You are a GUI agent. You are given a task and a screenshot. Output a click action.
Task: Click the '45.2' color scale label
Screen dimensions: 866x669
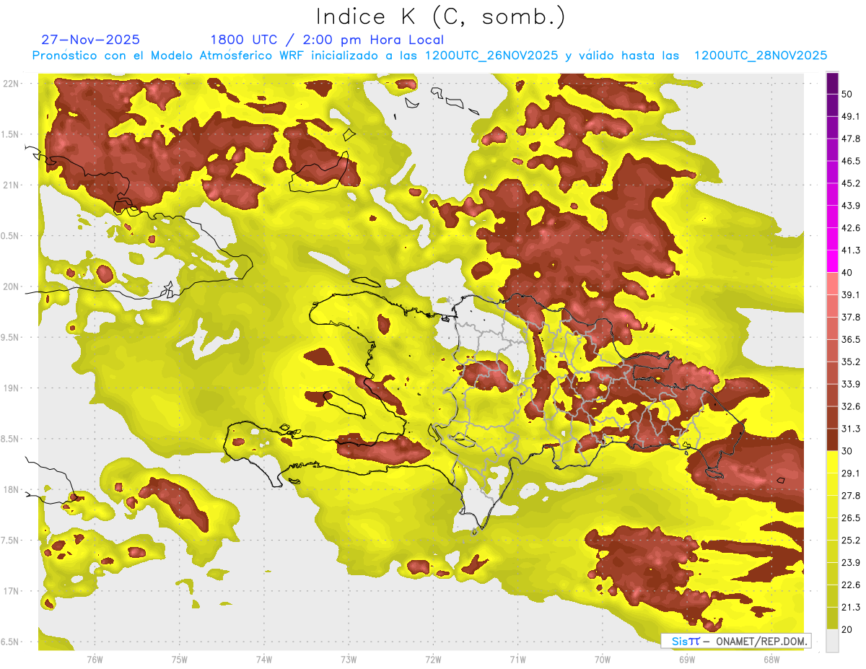(x=851, y=183)
